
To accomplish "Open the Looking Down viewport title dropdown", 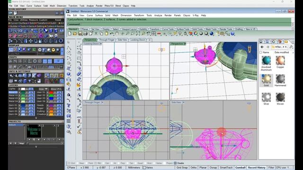I will (101, 44).
